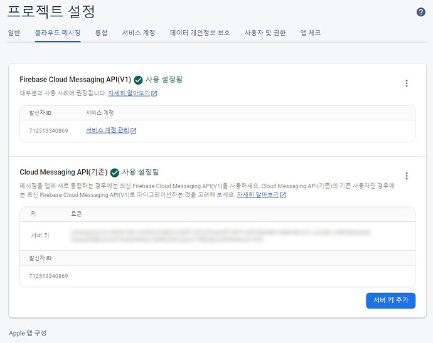Open the 앱 체크 tab
433x343 pixels.
[311, 33]
